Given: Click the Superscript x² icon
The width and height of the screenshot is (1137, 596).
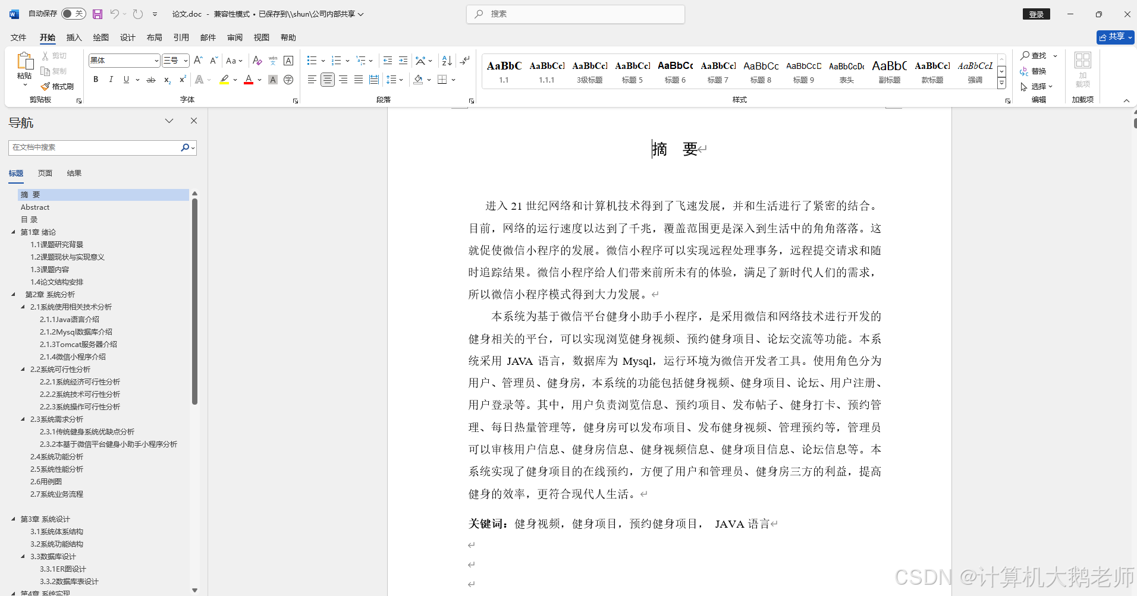Looking at the screenshot, I should click(183, 80).
